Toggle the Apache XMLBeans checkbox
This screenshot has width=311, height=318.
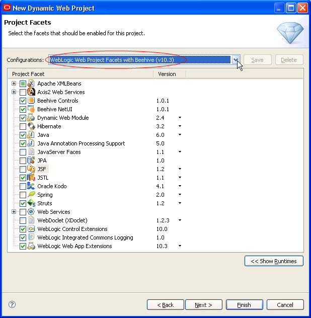pyautogui.click(x=23, y=84)
